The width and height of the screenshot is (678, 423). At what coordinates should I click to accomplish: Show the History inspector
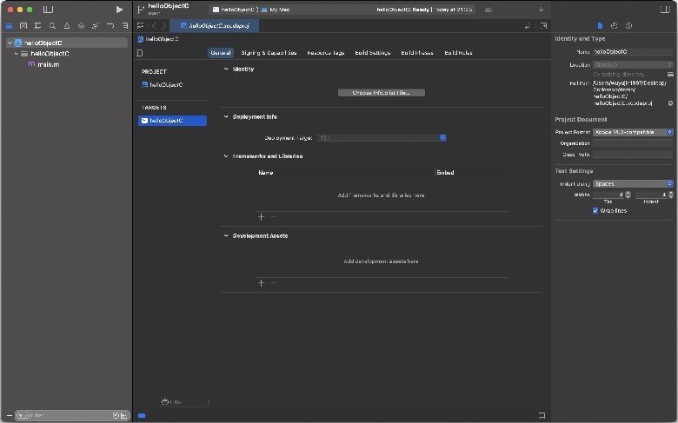[x=614, y=26]
